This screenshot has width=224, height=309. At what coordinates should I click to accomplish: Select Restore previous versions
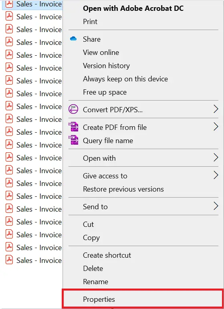pyautogui.click(x=123, y=189)
